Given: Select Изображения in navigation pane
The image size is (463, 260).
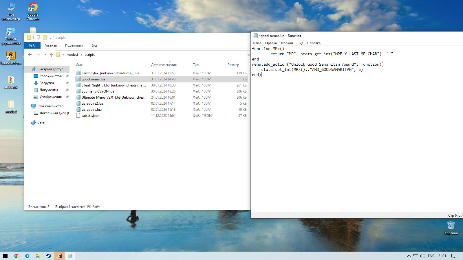Looking at the screenshot, I should pos(51,97).
